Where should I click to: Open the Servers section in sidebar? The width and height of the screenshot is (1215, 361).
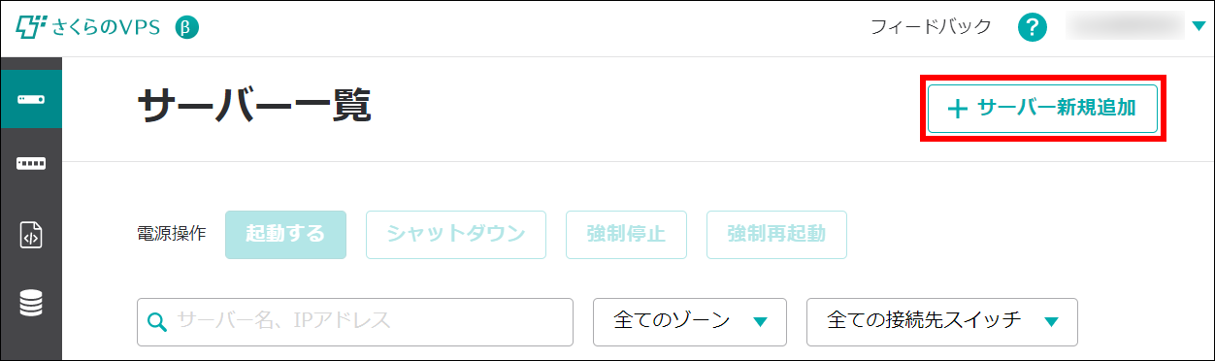coord(31,99)
